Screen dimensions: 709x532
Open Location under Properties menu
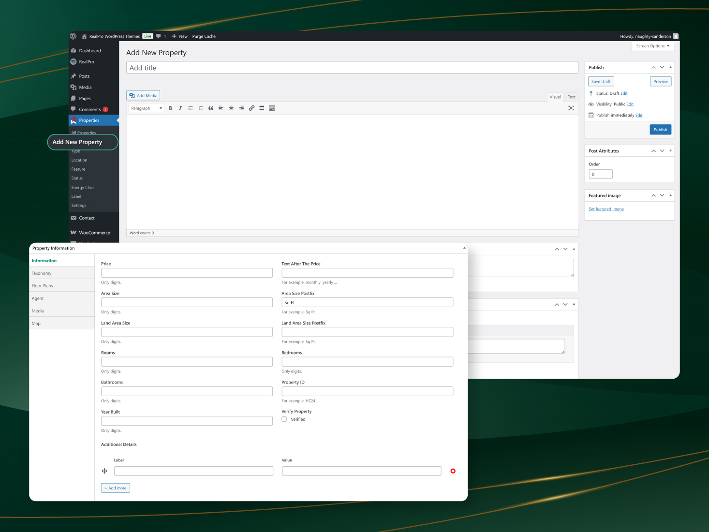[79, 160]
